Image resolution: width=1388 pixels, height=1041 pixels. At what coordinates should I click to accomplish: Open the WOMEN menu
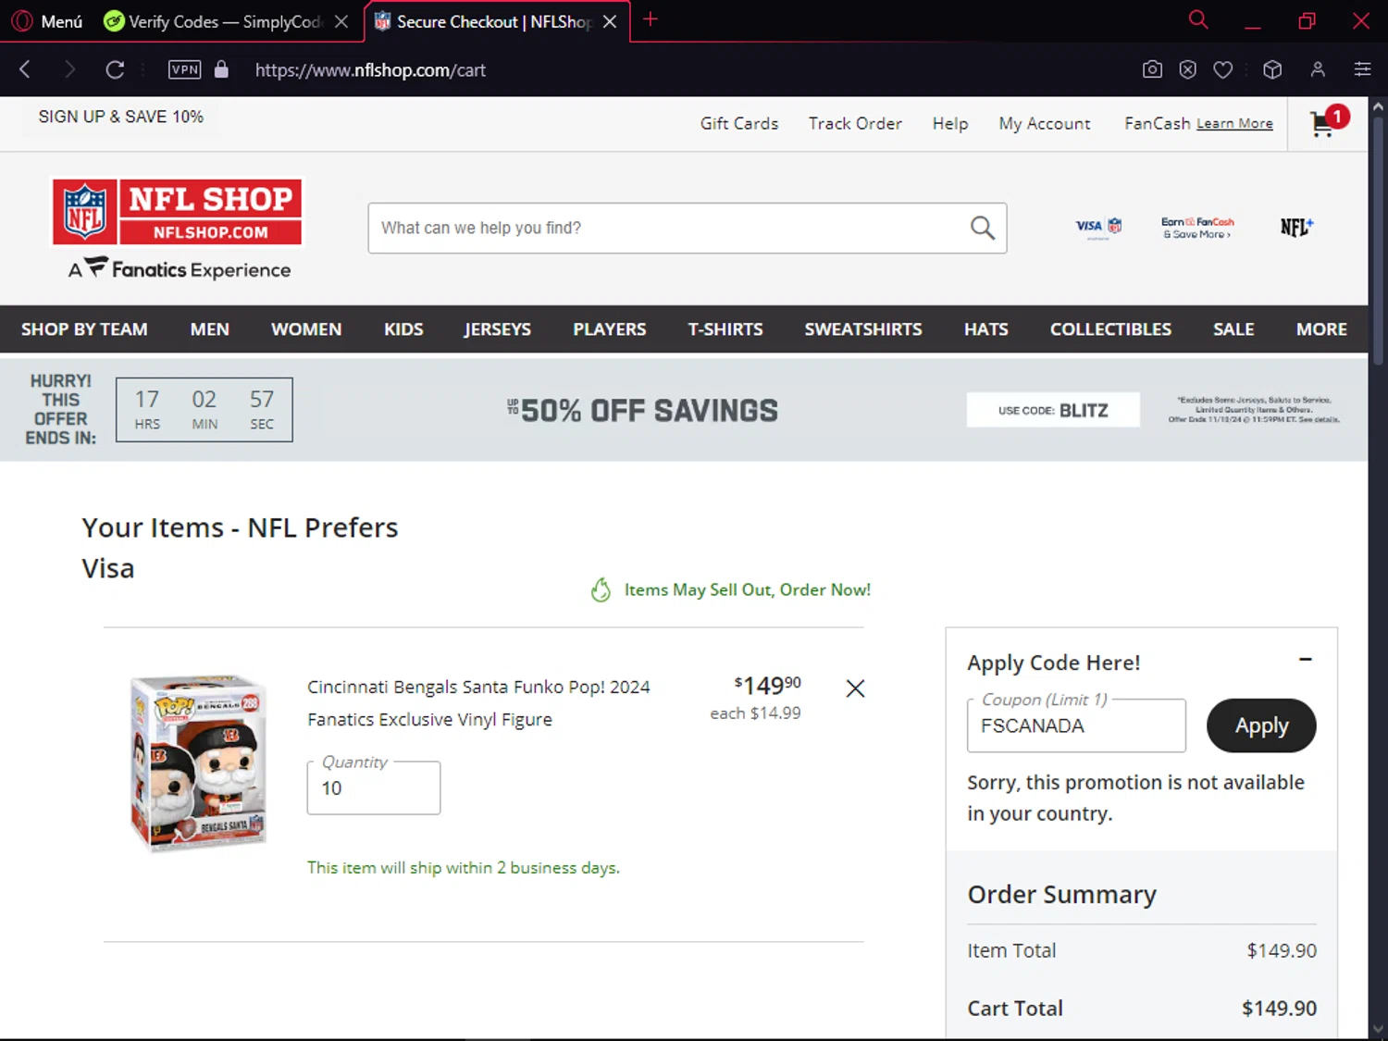coord(306,329)
